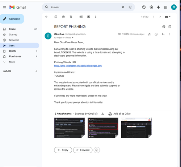Open the account avatar in the top bar
The width and height of the screenshot is (181, 167).
coord(174,7)
